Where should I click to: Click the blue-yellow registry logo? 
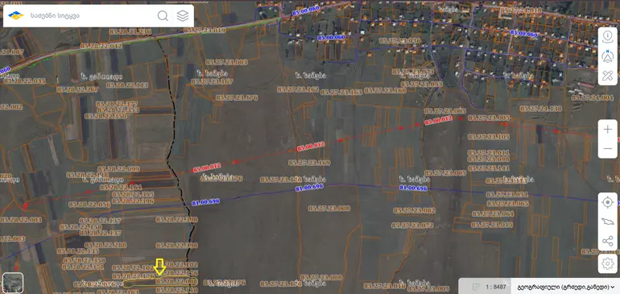[x=16, y=16]
